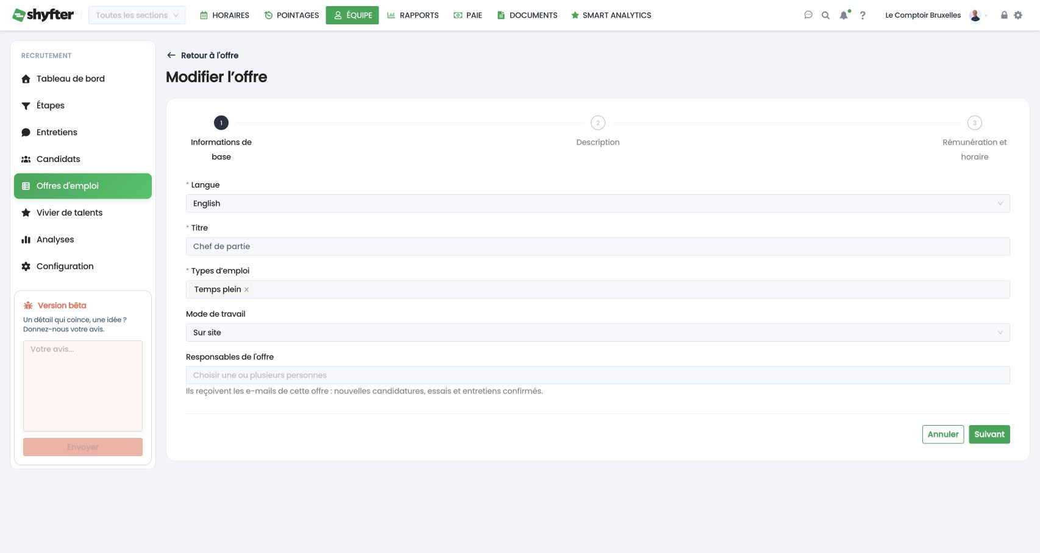The image size is (1040, 553).
Task: Open Smart Analytics
Action: coord(611,15)
